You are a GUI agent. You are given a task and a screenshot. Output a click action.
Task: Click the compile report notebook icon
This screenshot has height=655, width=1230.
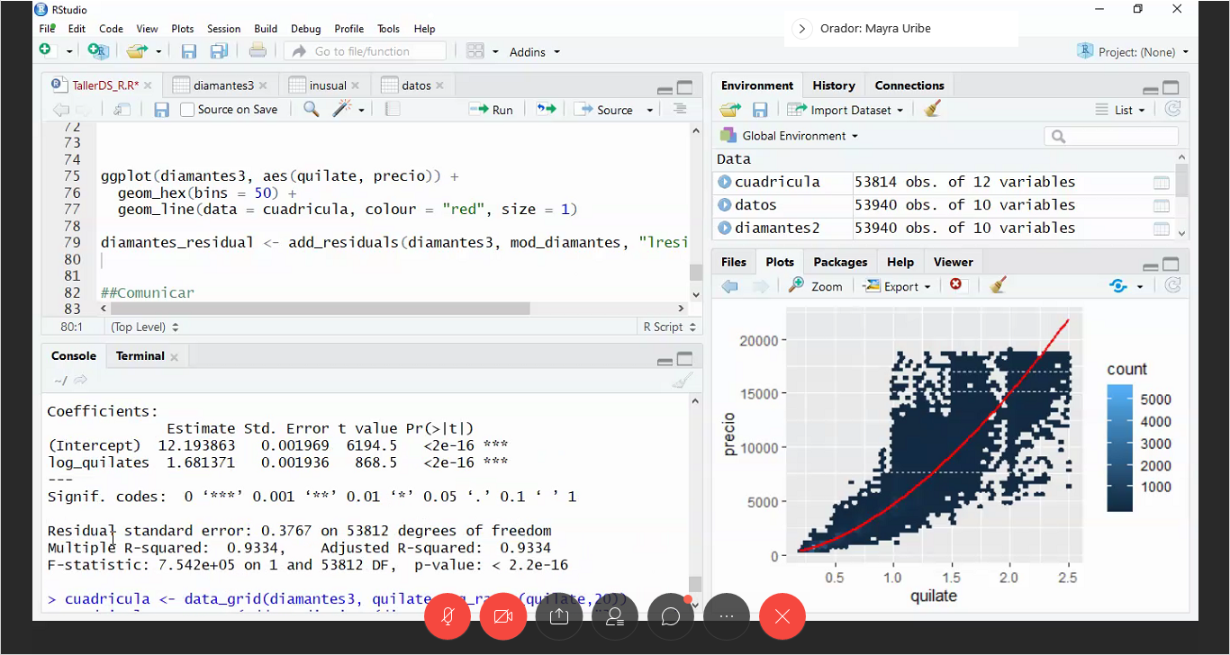coord(392,110)
